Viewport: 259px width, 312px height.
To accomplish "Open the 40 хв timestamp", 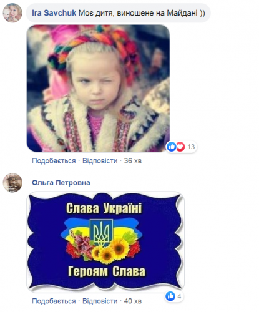I will pos(133,301).
